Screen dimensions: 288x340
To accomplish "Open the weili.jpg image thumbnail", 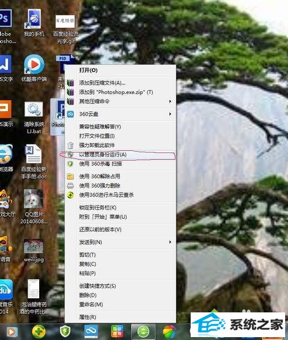I will tap(33, 250).
